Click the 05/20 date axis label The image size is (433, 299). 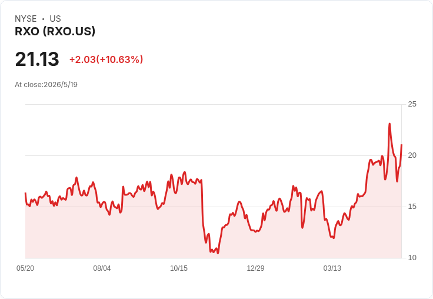tap(25, 268)
